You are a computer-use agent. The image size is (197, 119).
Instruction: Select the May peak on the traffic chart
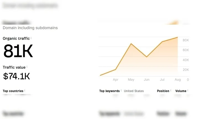[x=131, y=43]
